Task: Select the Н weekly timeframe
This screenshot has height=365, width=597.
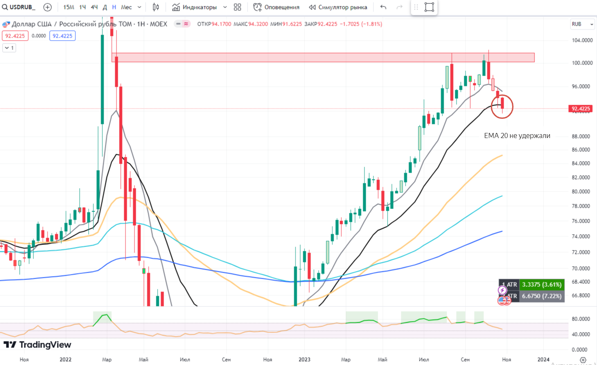Action: pos(114,7)
